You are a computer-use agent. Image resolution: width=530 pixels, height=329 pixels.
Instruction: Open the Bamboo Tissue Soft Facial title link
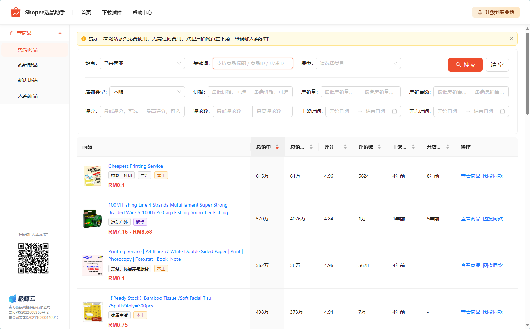[160, 302]
